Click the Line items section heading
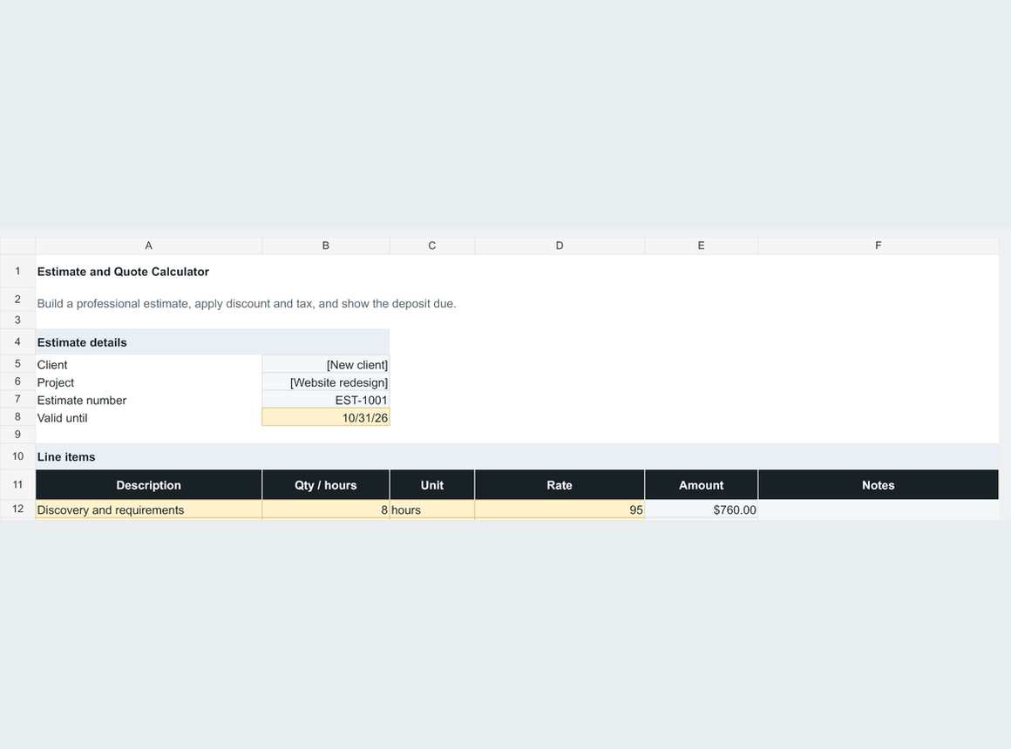This screenshot has height=749, width=1011. pos(66,457)
